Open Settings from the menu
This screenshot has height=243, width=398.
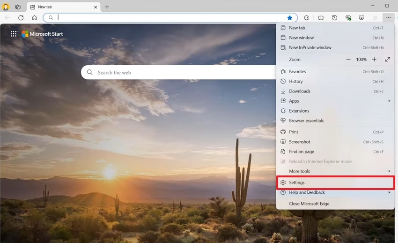click(x=335, y=182)
